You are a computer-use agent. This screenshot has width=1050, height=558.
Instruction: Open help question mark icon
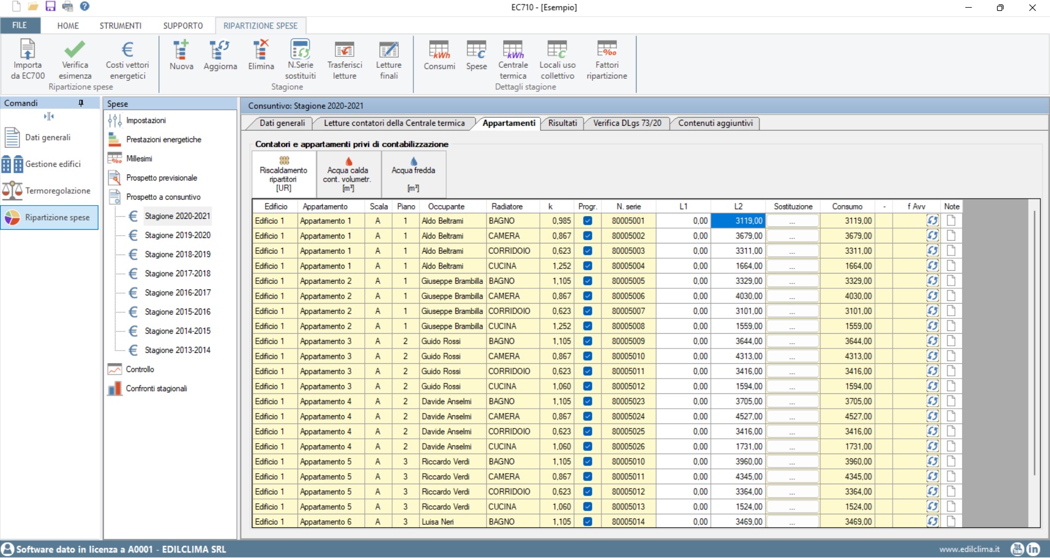[85, 7]
